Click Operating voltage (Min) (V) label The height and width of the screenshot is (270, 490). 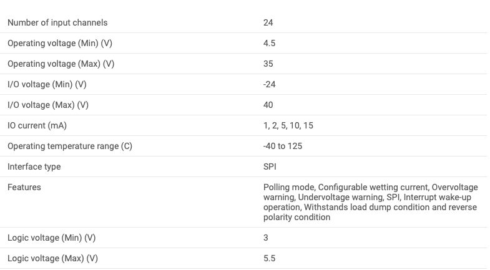pyautogui.click(x=60, y=44)
